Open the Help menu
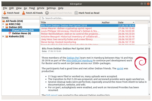 pyautogui.click(x=61, y=8)
